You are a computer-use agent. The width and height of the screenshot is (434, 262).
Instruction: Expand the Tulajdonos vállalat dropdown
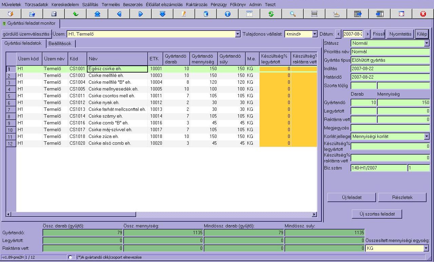(315, 34)
